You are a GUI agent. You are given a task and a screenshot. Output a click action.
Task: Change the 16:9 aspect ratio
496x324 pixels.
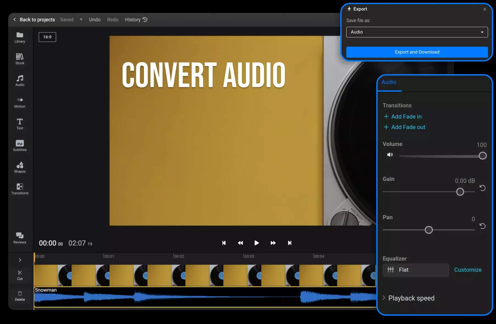pyautogui.click(x=47, y=37)
